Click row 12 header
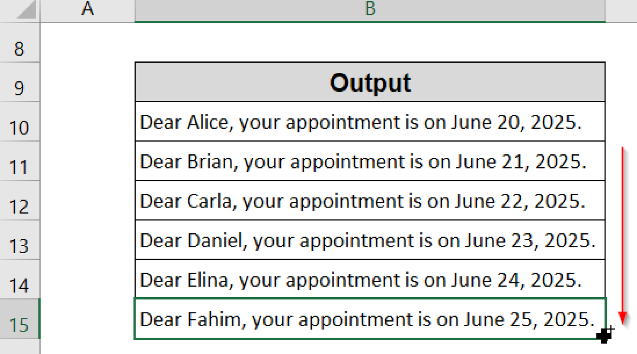Image resolution: width=637 pixels, height=354 pixels. pos(19,206)
